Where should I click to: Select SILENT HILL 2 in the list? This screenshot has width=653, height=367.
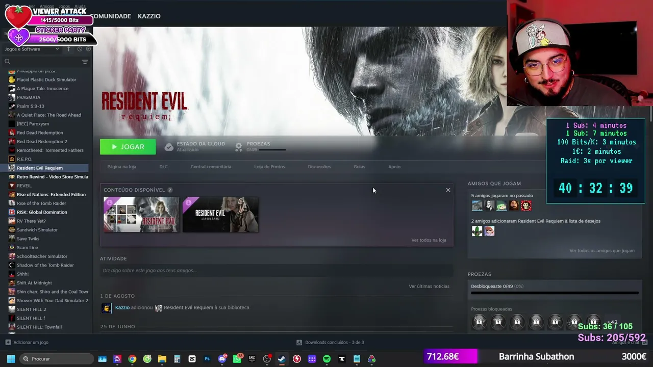click(31, 309)
